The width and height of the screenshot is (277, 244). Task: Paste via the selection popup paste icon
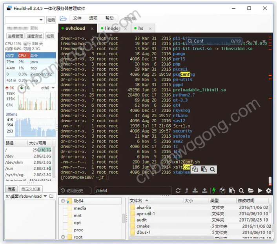tap(204, 169)
